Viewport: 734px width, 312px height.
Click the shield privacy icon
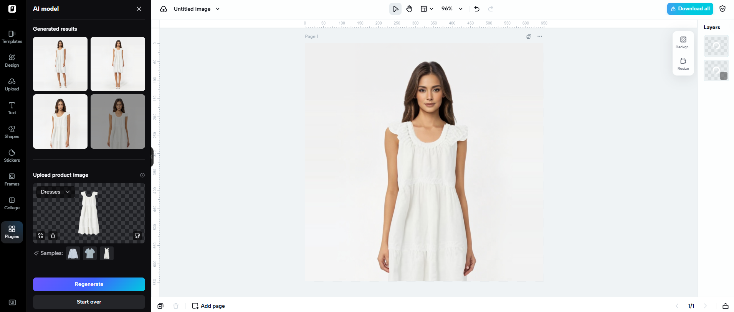coord(722,9)
